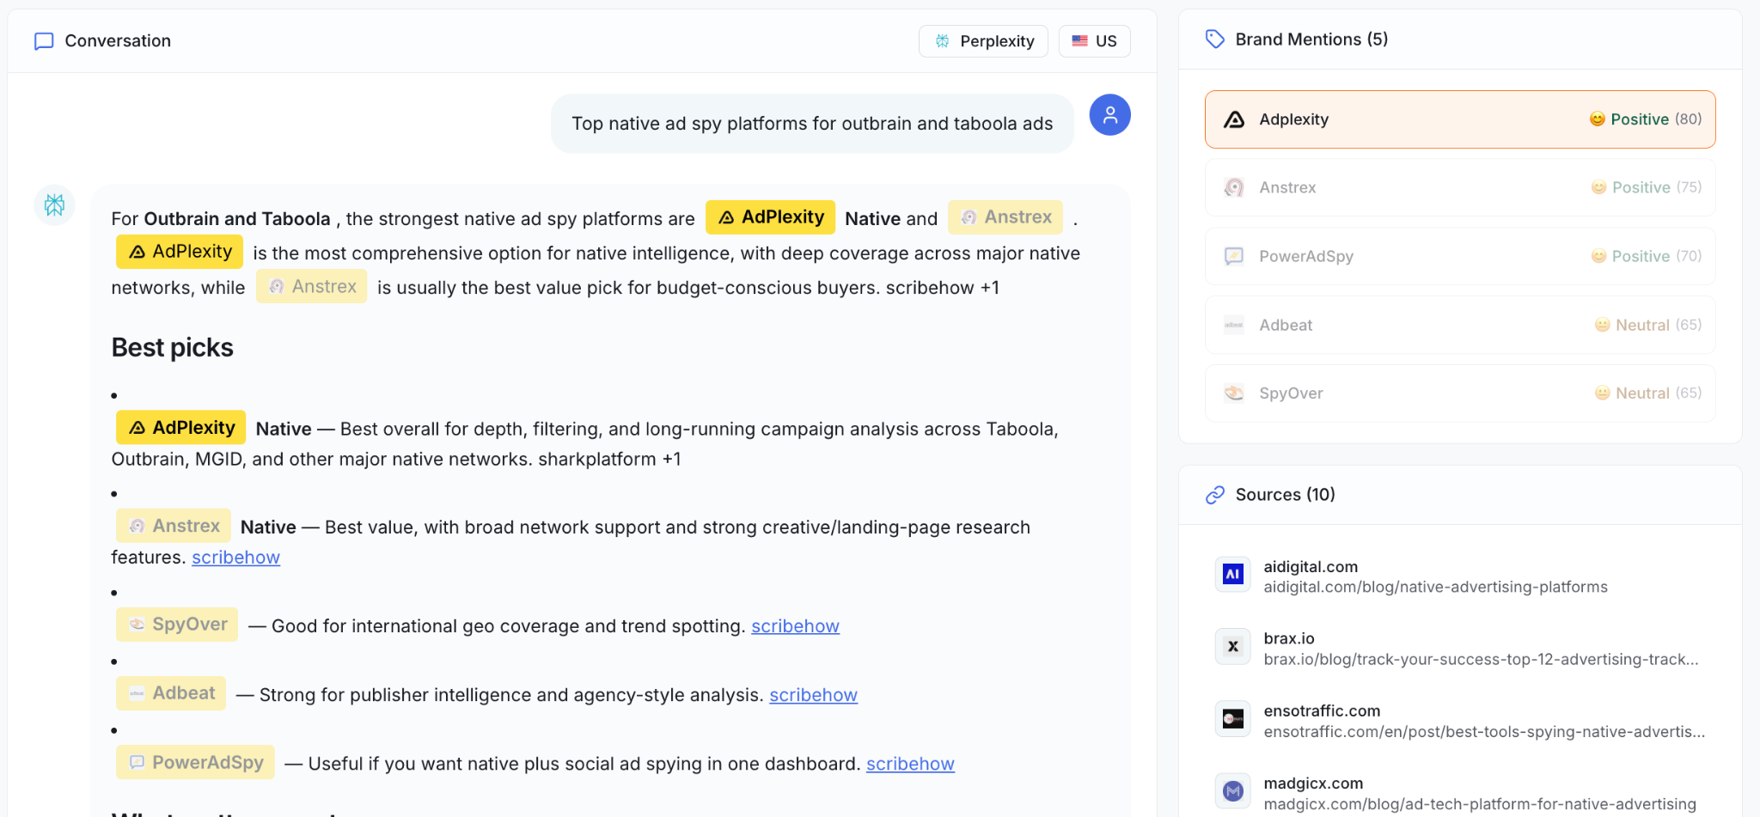Viewport: 1760px width, 817px height.
Task: Click the Brand Mentions tag icon
Action: point(1215,40)
